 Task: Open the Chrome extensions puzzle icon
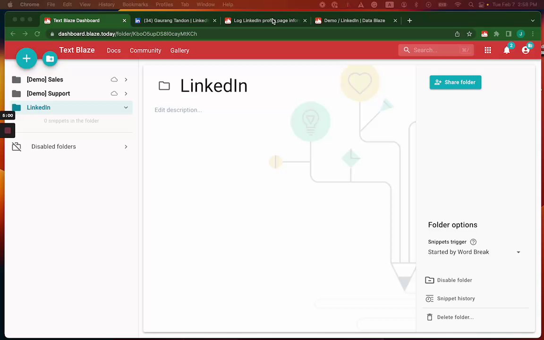tap(496, 34)
